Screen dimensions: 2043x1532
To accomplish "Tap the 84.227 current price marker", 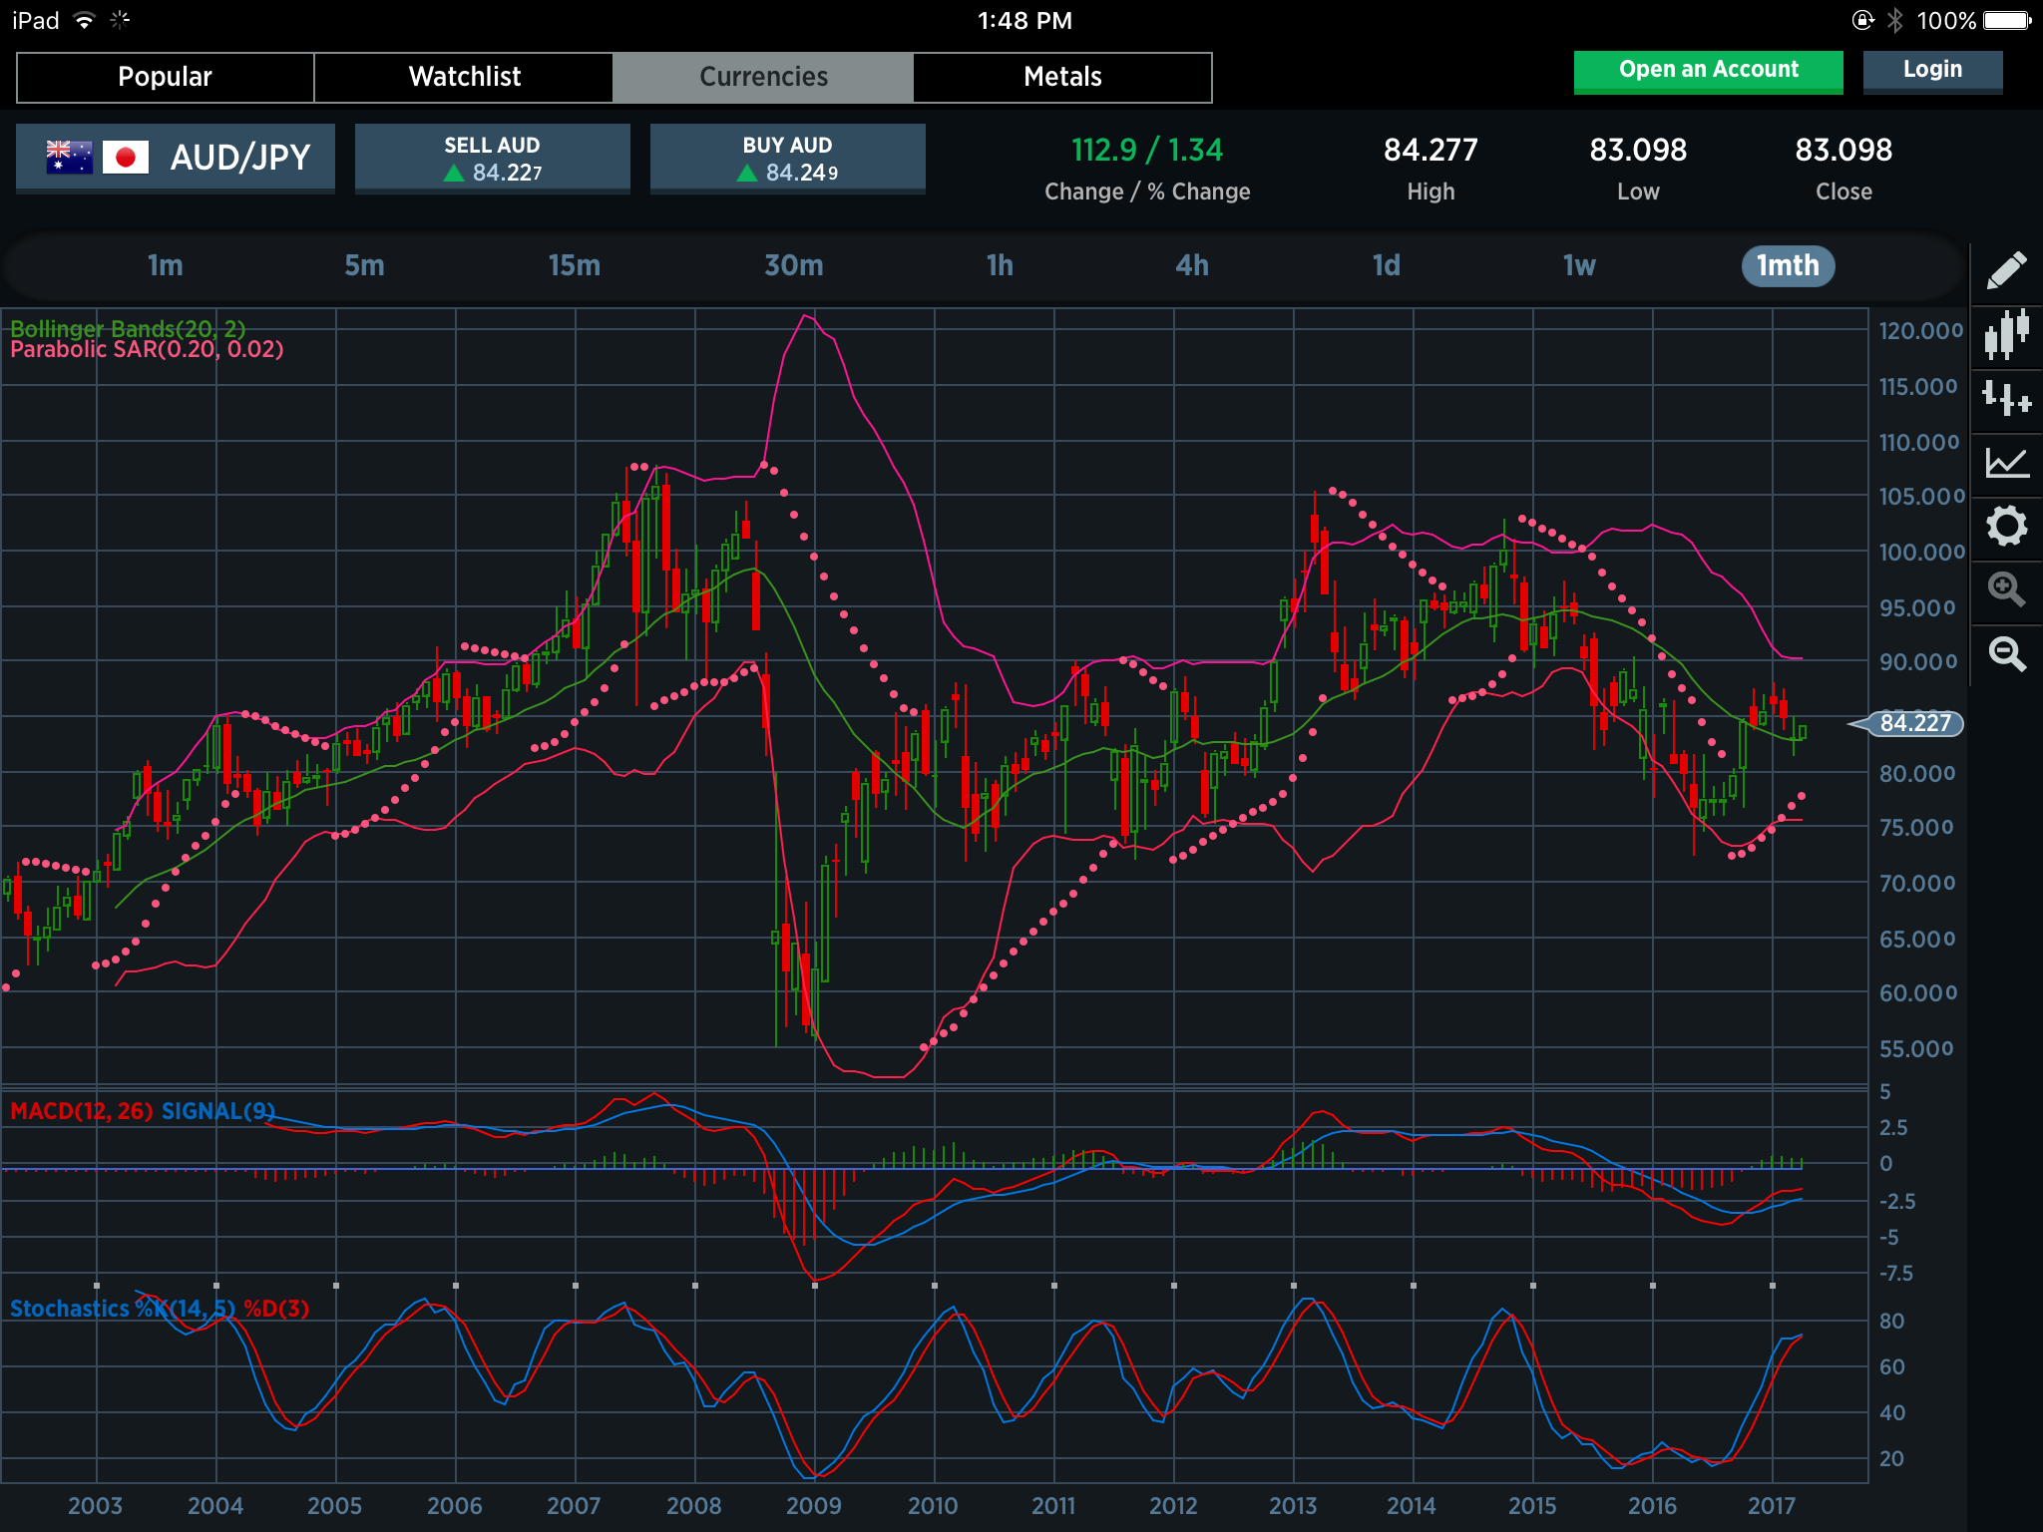I will tap(1906, 723).
